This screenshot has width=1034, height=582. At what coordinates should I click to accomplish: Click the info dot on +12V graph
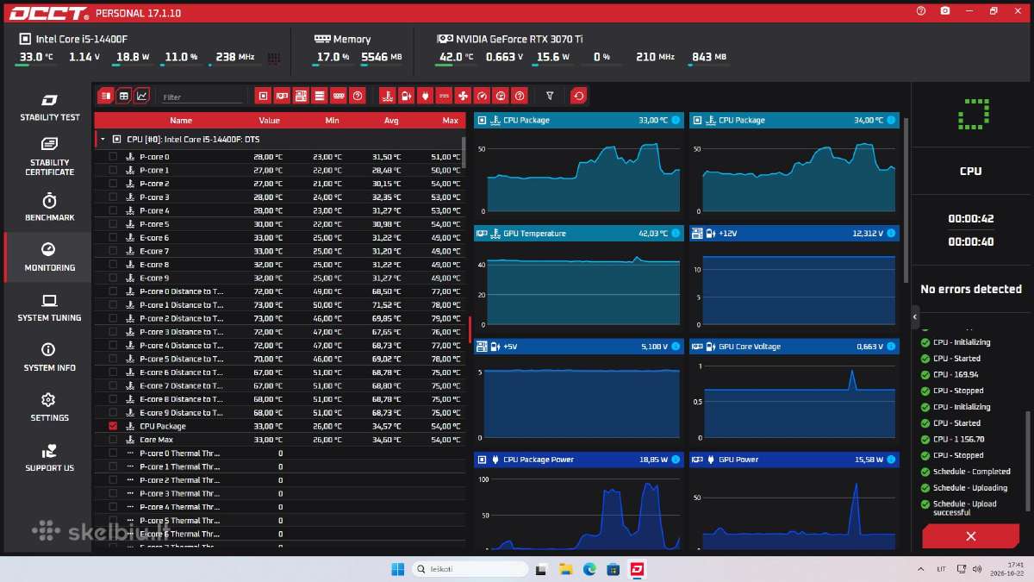tap(890, 234)
